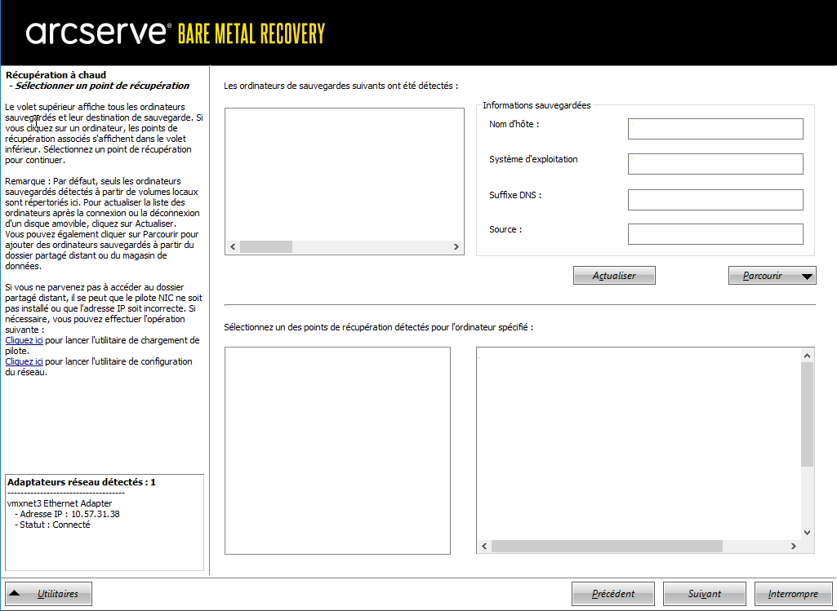This screenshot has width=837, height=611.
Task: Click horizontal scrollbar thumb in recovery details pane
Action: tap(607, 546)
